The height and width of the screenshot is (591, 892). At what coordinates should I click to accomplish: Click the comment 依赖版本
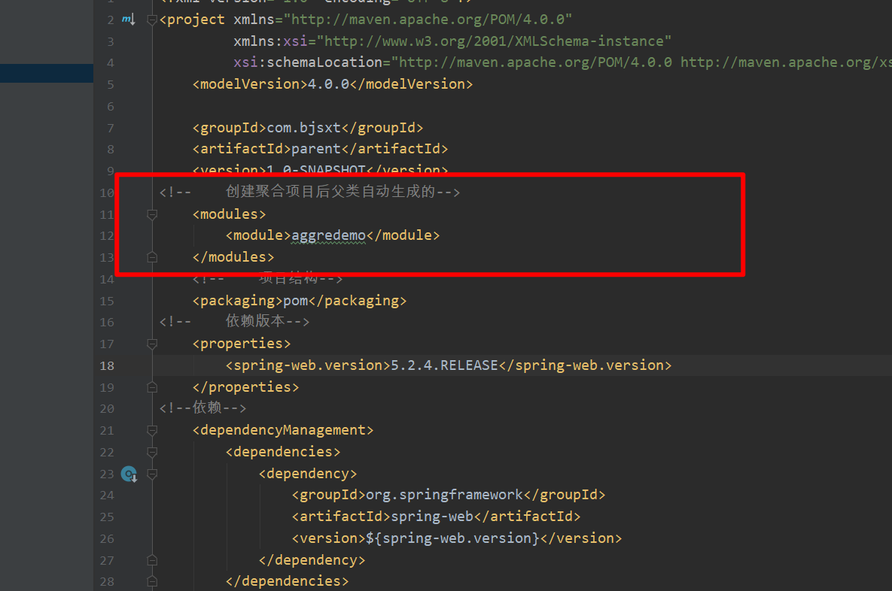pyautogui.click(x=255, y=321)
